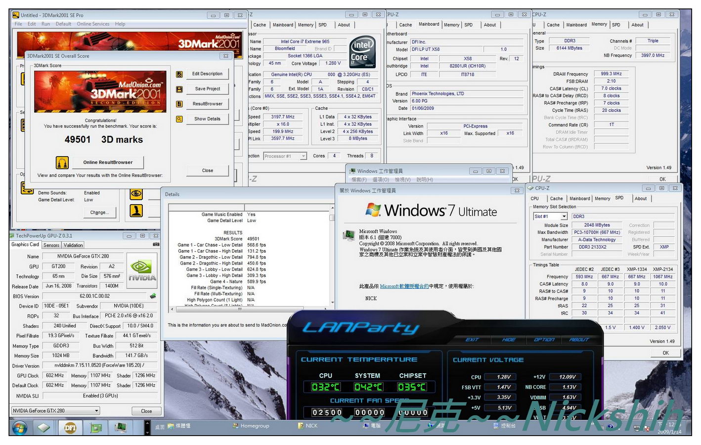Open the Run menu in 3DMark2001

(46, 24)
